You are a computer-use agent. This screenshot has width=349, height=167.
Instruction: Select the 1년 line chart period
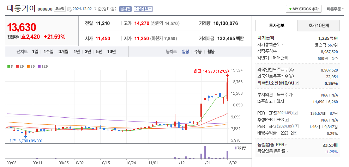pos(77,51)
